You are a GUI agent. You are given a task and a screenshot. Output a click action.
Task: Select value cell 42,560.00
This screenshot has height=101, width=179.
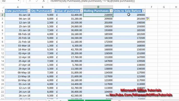tap(69, 96)
